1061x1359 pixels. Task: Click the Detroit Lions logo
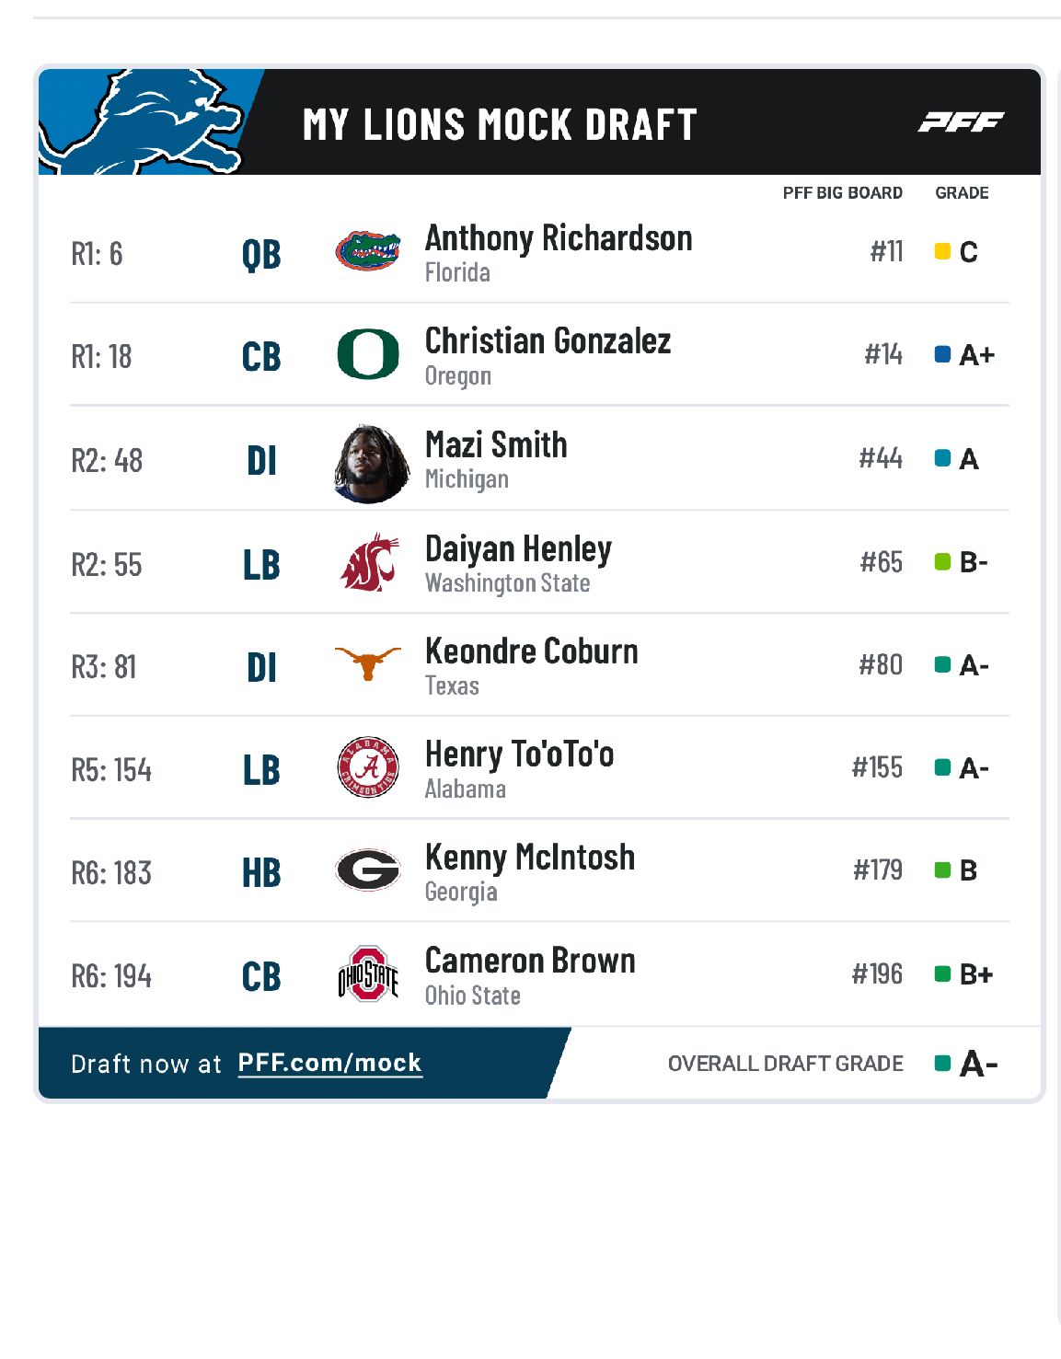[143, 121]
